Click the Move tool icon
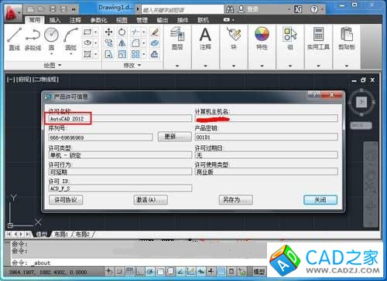Screen dimensions: 387x281 click(x=108, y=32)
